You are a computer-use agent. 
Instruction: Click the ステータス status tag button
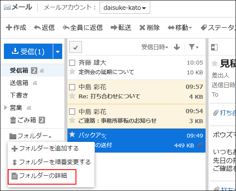218,28
